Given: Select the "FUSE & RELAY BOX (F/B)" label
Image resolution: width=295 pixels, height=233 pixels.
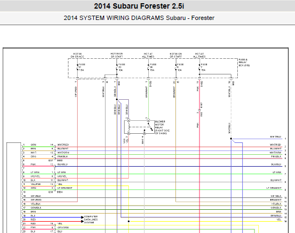Looking at the screenshot, I should pyautogui.click(x=244, y=63).
